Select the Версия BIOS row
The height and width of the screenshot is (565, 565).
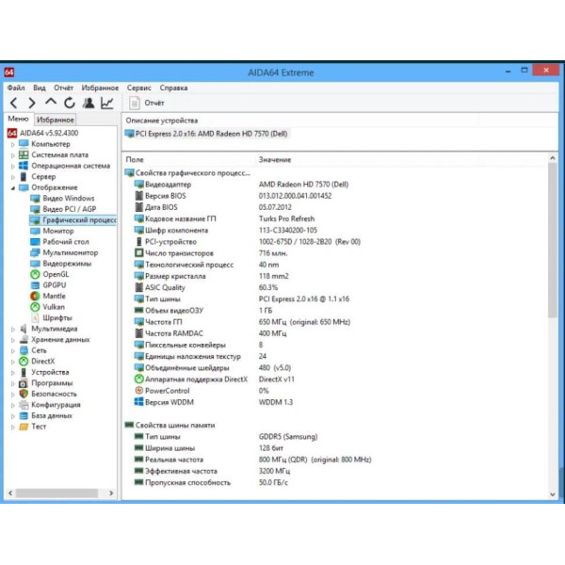point(234,196)
